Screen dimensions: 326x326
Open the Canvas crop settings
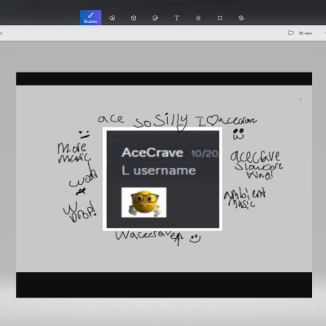[x=220, y=18]
